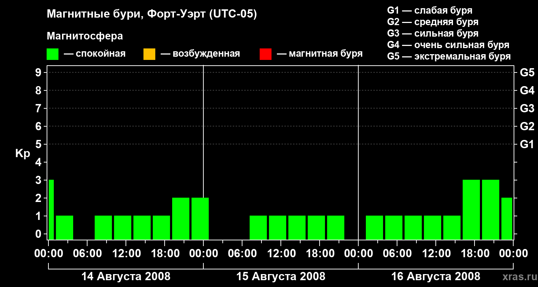538x287 pixels.
Task: Click the G5 tick label on right axis
Action: (527, 73)
